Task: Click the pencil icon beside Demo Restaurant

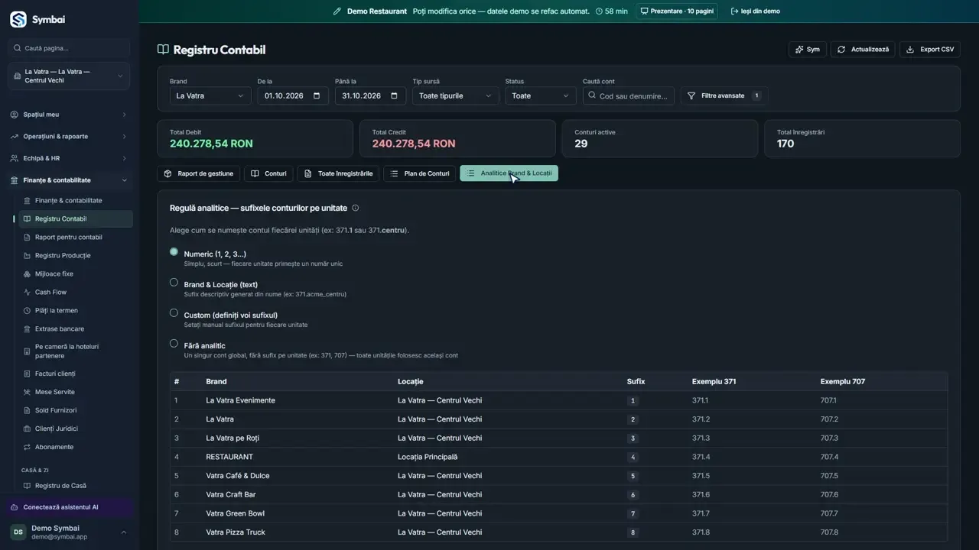Action: click(337, 11)
